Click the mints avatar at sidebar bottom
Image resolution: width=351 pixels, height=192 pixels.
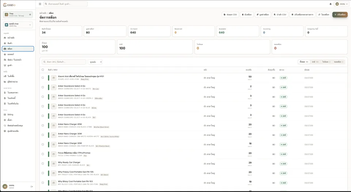[x=5, y=187]
